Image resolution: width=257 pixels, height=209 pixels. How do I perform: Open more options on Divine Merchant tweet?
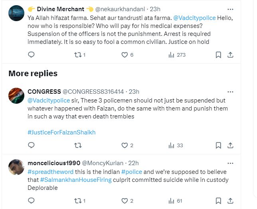pyautogui.click(x=230, y=9)
